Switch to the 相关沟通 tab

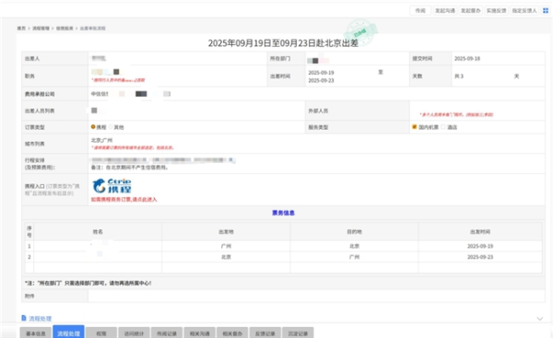coord(200,333)
